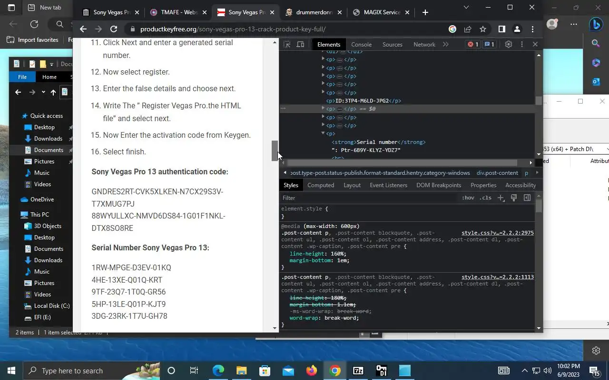Open Edge sidebar settings gear

tap(596, 351)
